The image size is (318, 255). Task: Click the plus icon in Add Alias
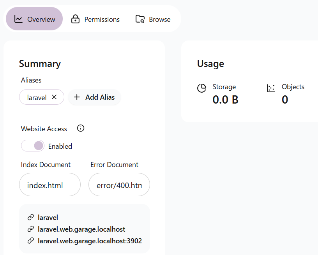pyautogui.click(x=77, y=97)
